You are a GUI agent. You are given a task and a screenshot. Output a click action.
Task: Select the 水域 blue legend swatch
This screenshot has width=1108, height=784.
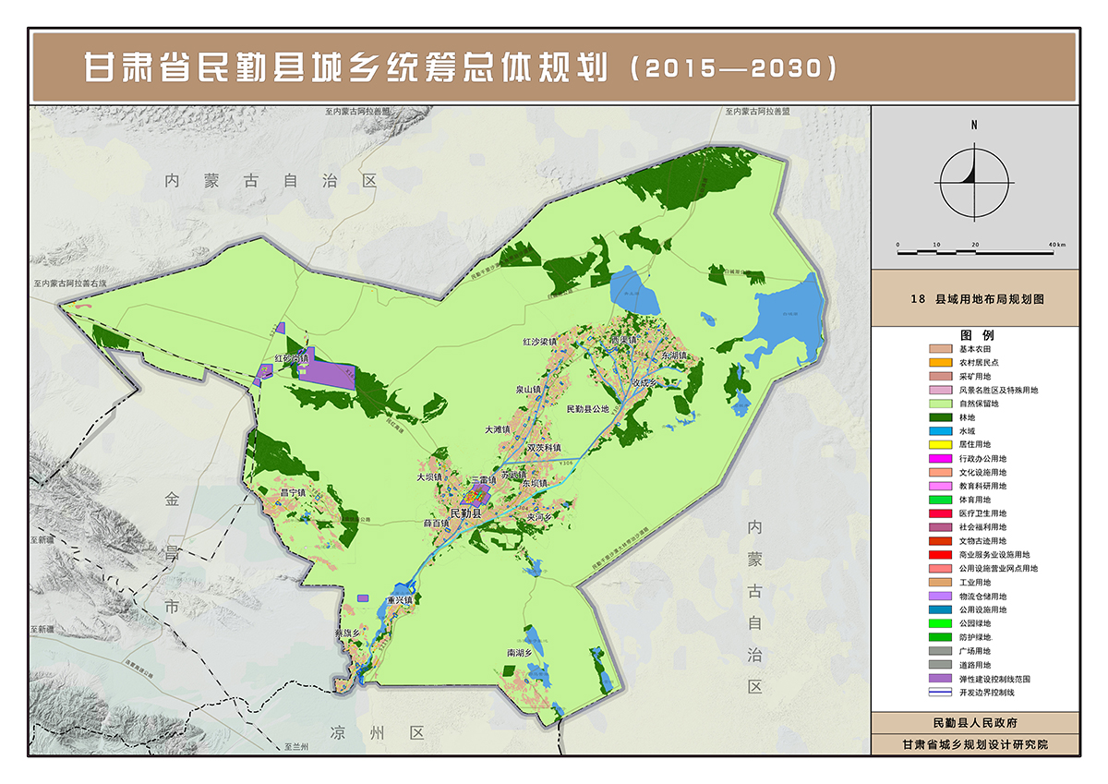point(941,431)
